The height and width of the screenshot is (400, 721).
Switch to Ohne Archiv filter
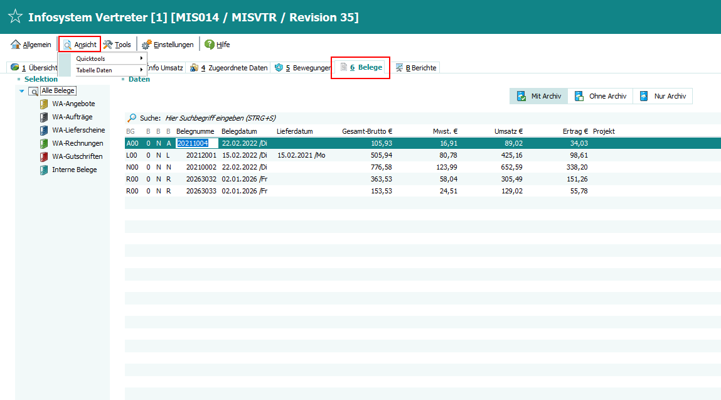coord(600,96)
